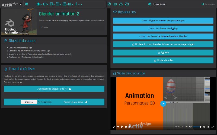The height and width of the screenshot is (135, 217).
Task: Click the compass icon in the top bar
Action: point(109,4)
